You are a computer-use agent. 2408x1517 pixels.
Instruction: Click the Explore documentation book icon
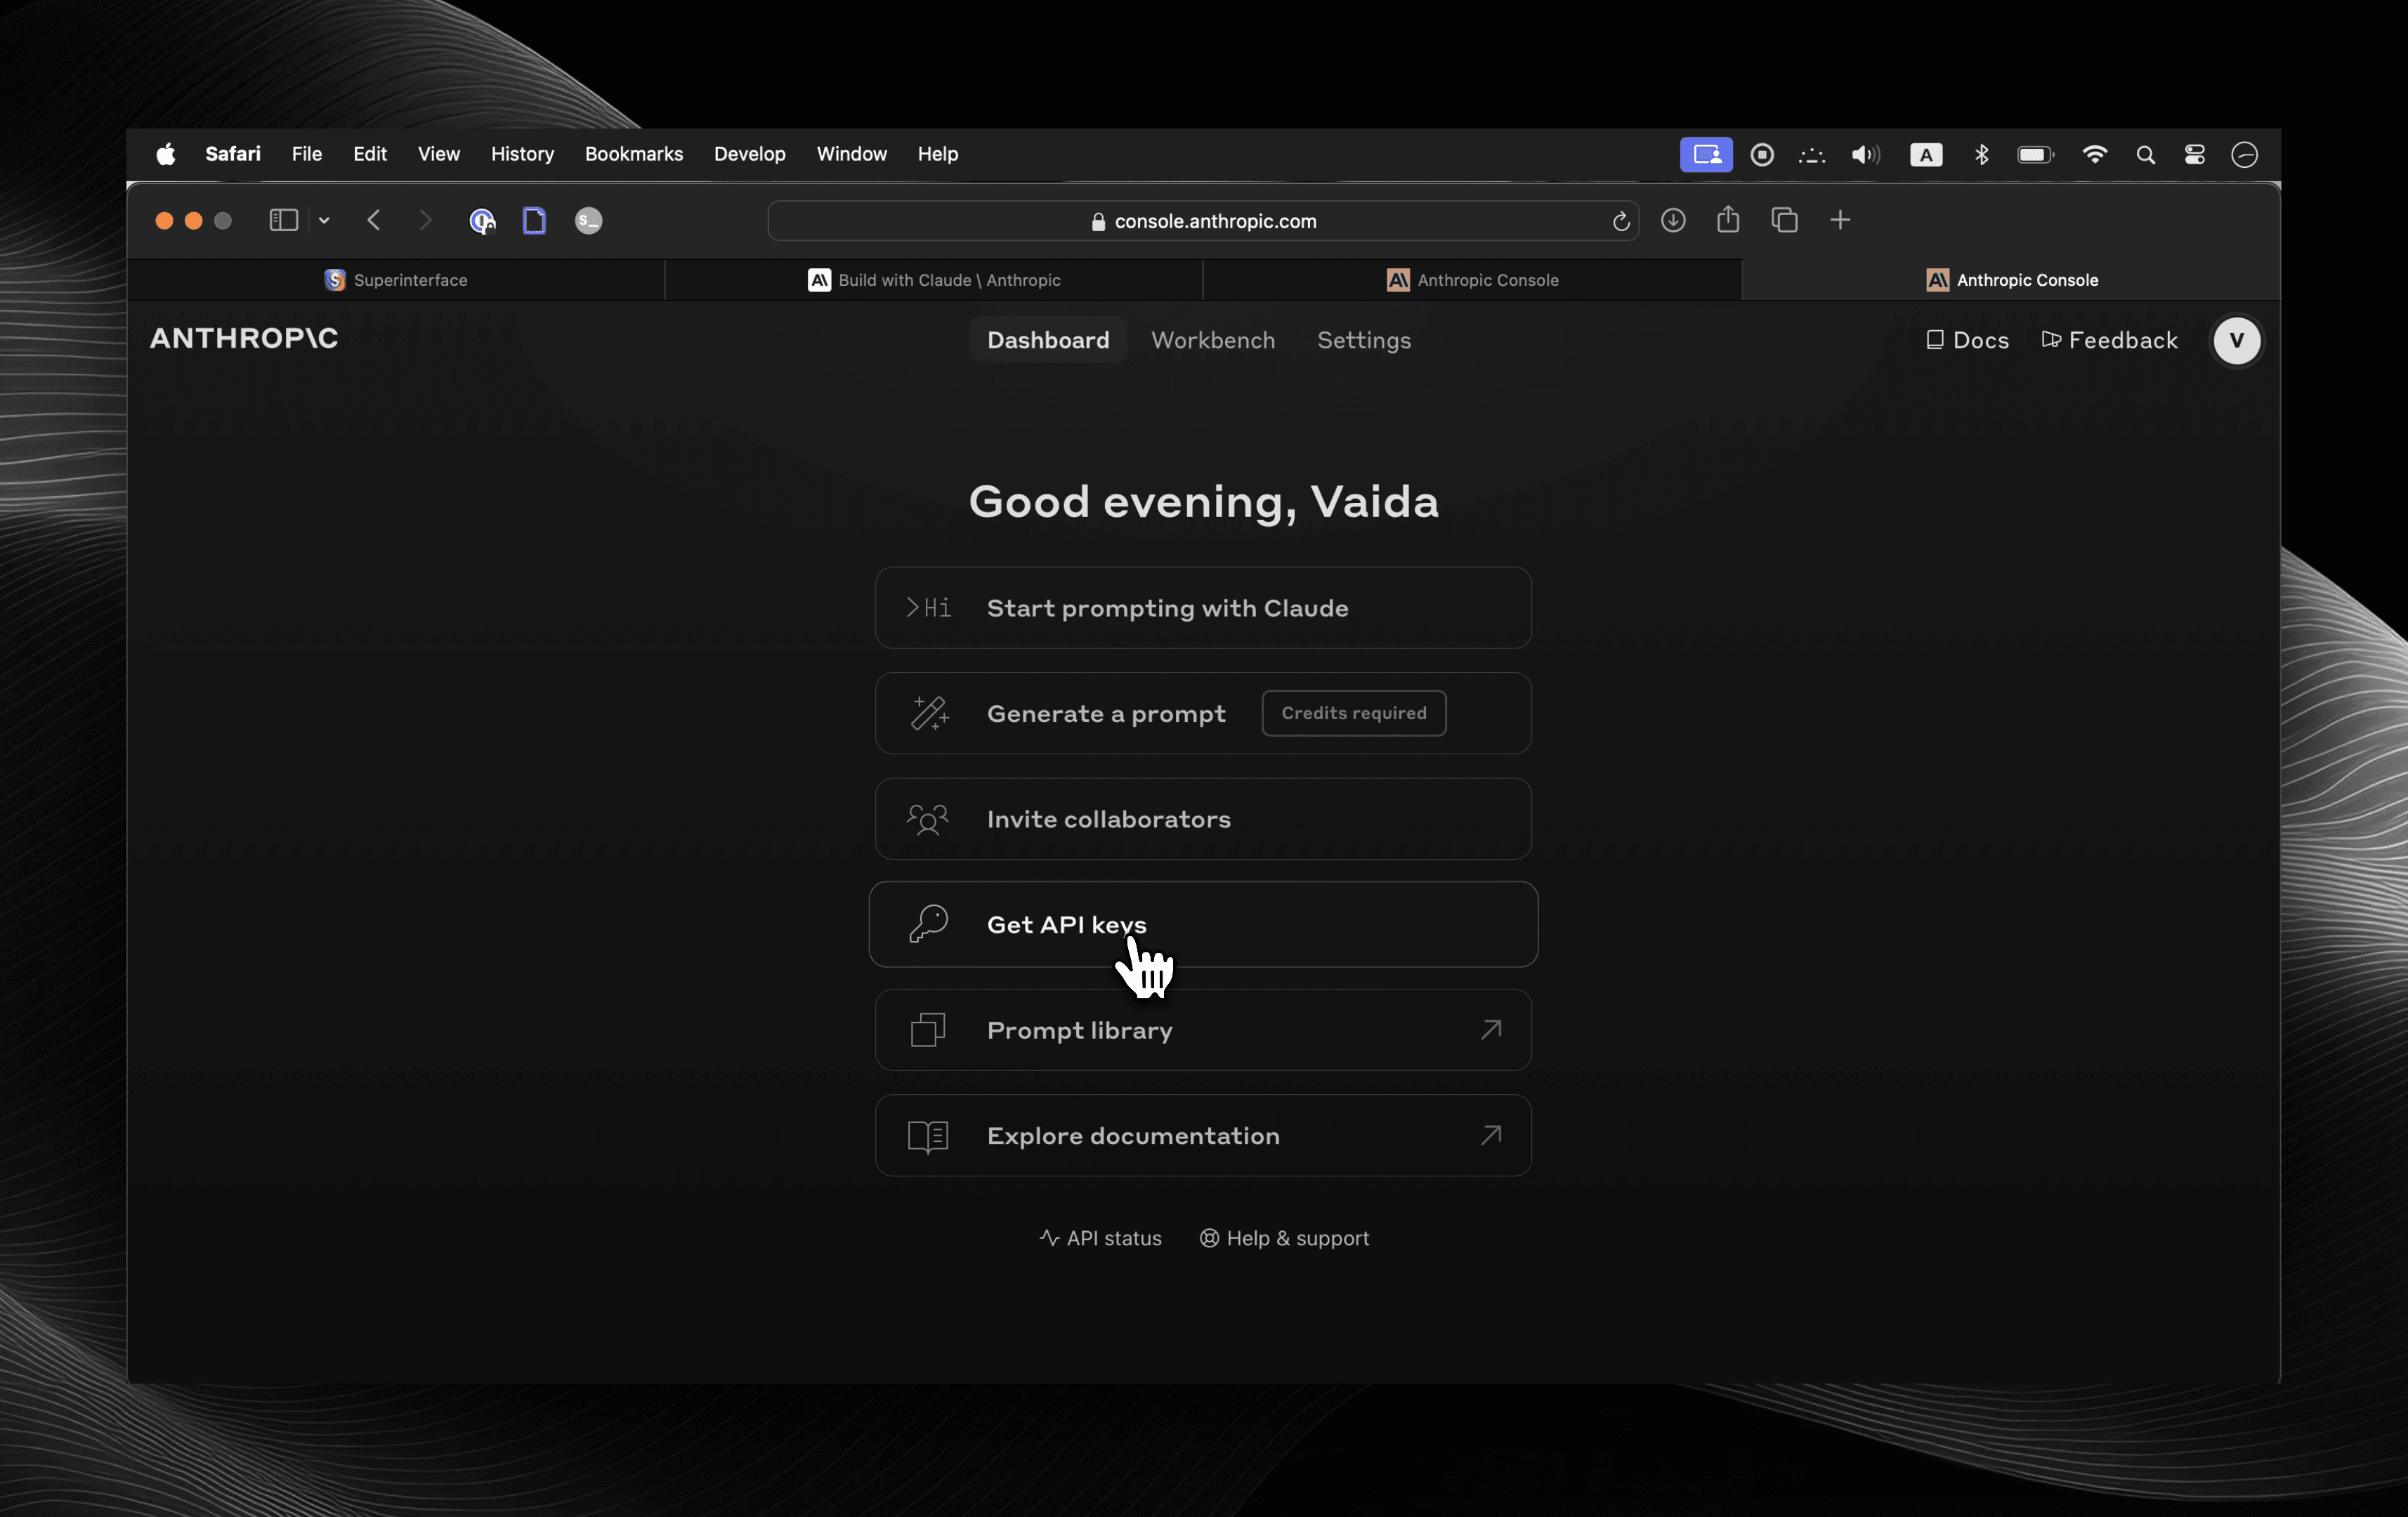click(926, 1134)
